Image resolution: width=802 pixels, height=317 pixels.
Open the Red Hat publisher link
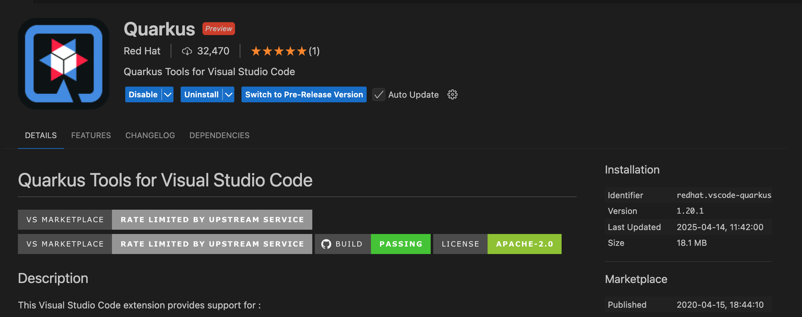click(x=142, y=51)
